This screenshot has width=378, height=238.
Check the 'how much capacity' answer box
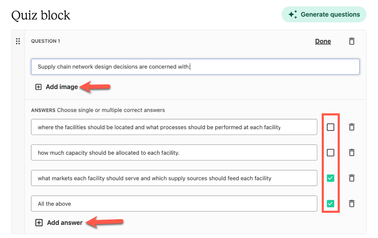click(331, 152)
